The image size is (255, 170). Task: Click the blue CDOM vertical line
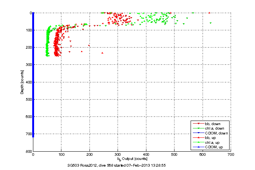click(x=33, y=75)
